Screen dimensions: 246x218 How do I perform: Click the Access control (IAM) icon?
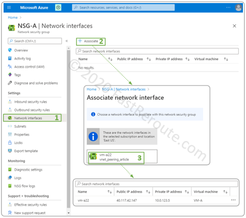coord(10,66)
